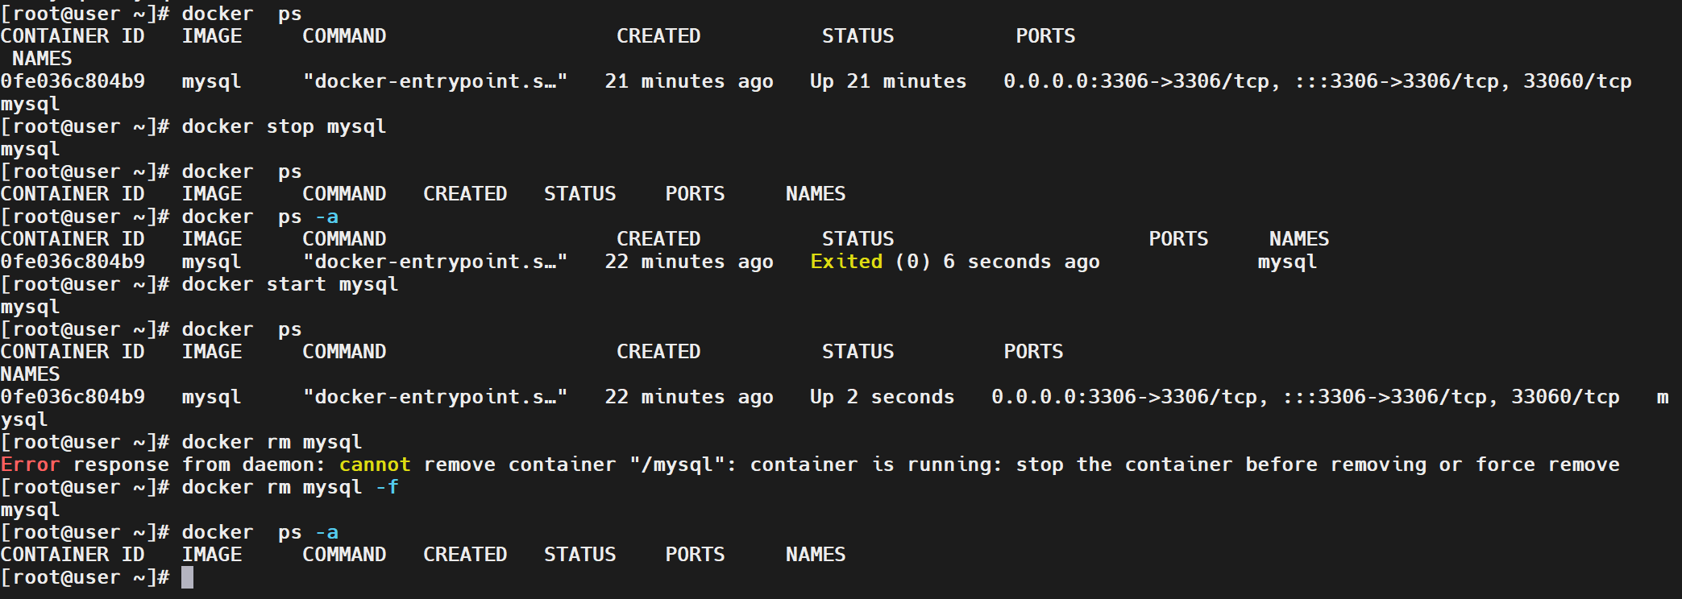Click '22 minutes ago' in the 'Up 2 seconds' row
This screenshot has height=599, width=1682.
click(689, 397)
